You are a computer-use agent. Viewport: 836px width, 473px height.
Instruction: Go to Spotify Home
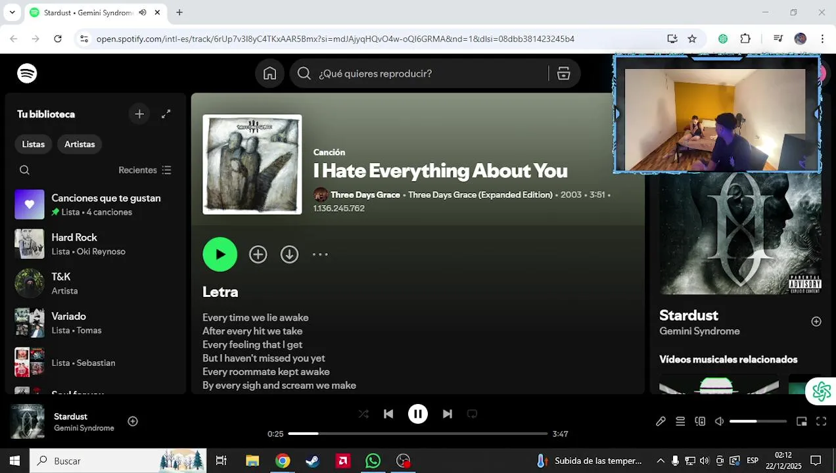click(269, 74)
